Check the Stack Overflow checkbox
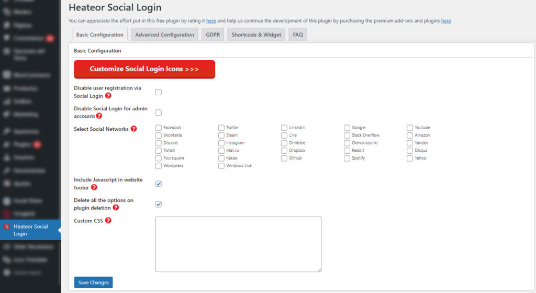 coord(347,135)
